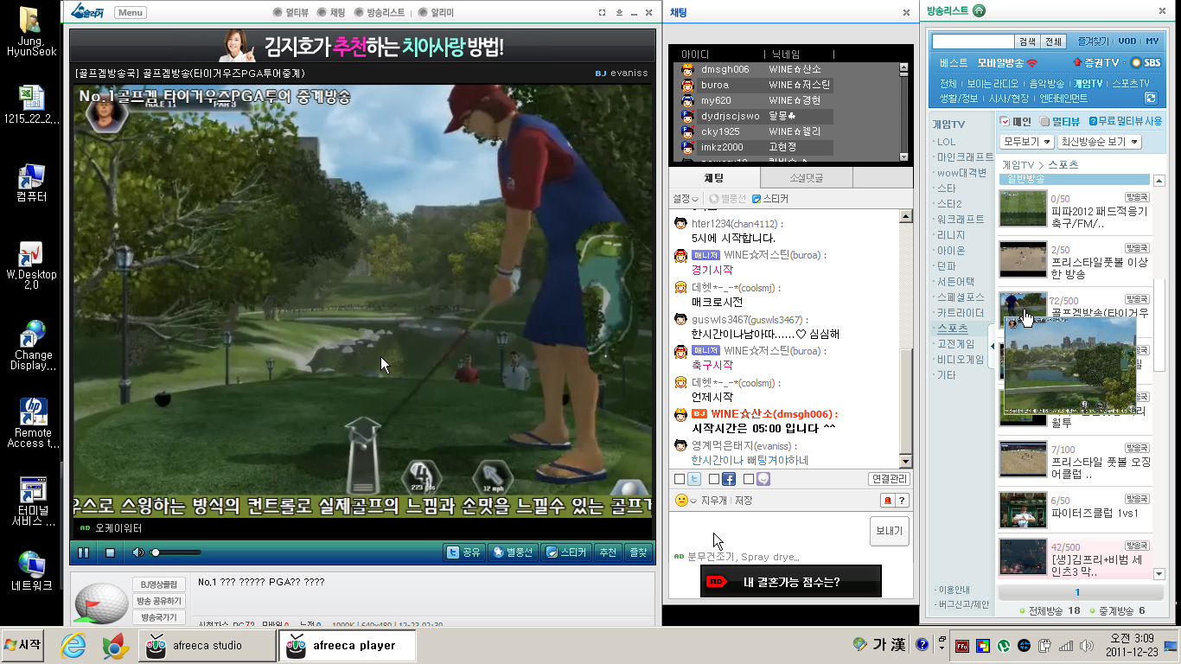Select the 스포츠TV category tab
This screenshot has height=664, width=1181.
pyautogui.click(x=1130, y=84)
